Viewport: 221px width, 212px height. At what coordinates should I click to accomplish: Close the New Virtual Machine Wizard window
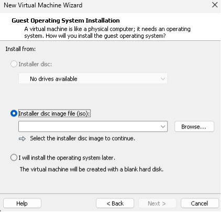pos(215,5)
